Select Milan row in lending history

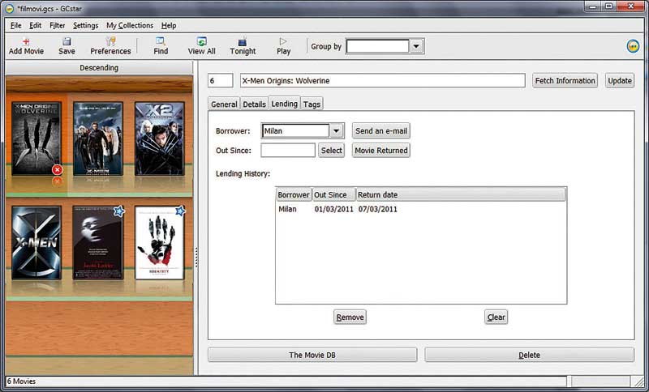[x=421, y=209]
